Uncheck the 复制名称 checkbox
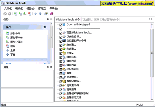This screenshot has height=107, width=155. [x=61, y=57]
